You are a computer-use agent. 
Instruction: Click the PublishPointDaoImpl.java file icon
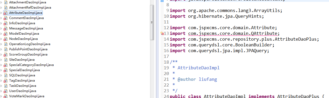click(x=6, y=49)
